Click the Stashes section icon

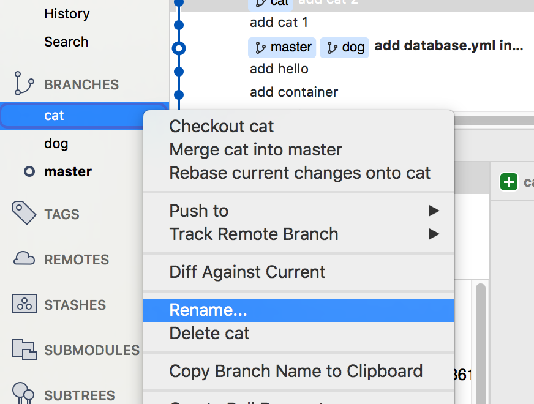pyautogui.click(x=24, y=304)
